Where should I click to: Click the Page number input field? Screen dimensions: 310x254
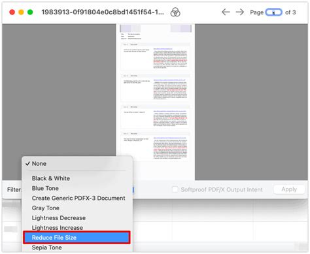273,12
